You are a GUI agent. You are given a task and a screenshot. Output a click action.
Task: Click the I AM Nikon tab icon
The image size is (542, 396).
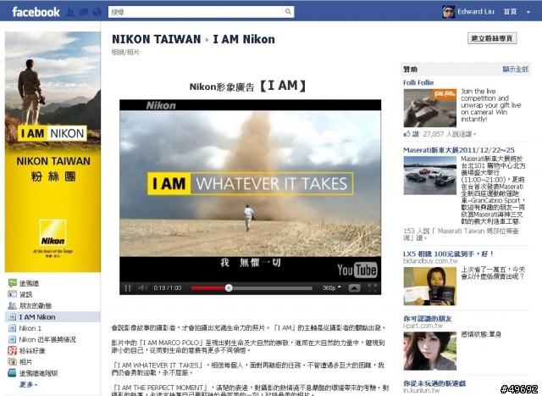tap(12, 317)
